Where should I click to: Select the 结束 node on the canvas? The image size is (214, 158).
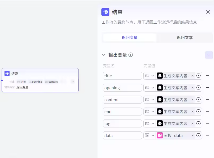[x=40, y=74]
